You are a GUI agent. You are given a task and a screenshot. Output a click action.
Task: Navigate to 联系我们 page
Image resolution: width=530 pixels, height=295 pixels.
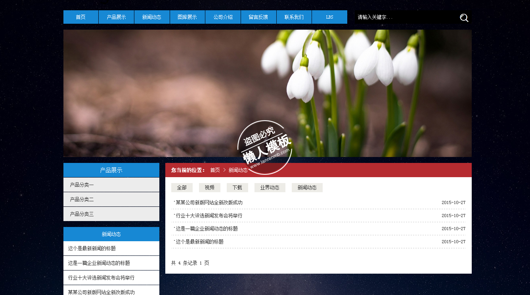pos(294,17)
